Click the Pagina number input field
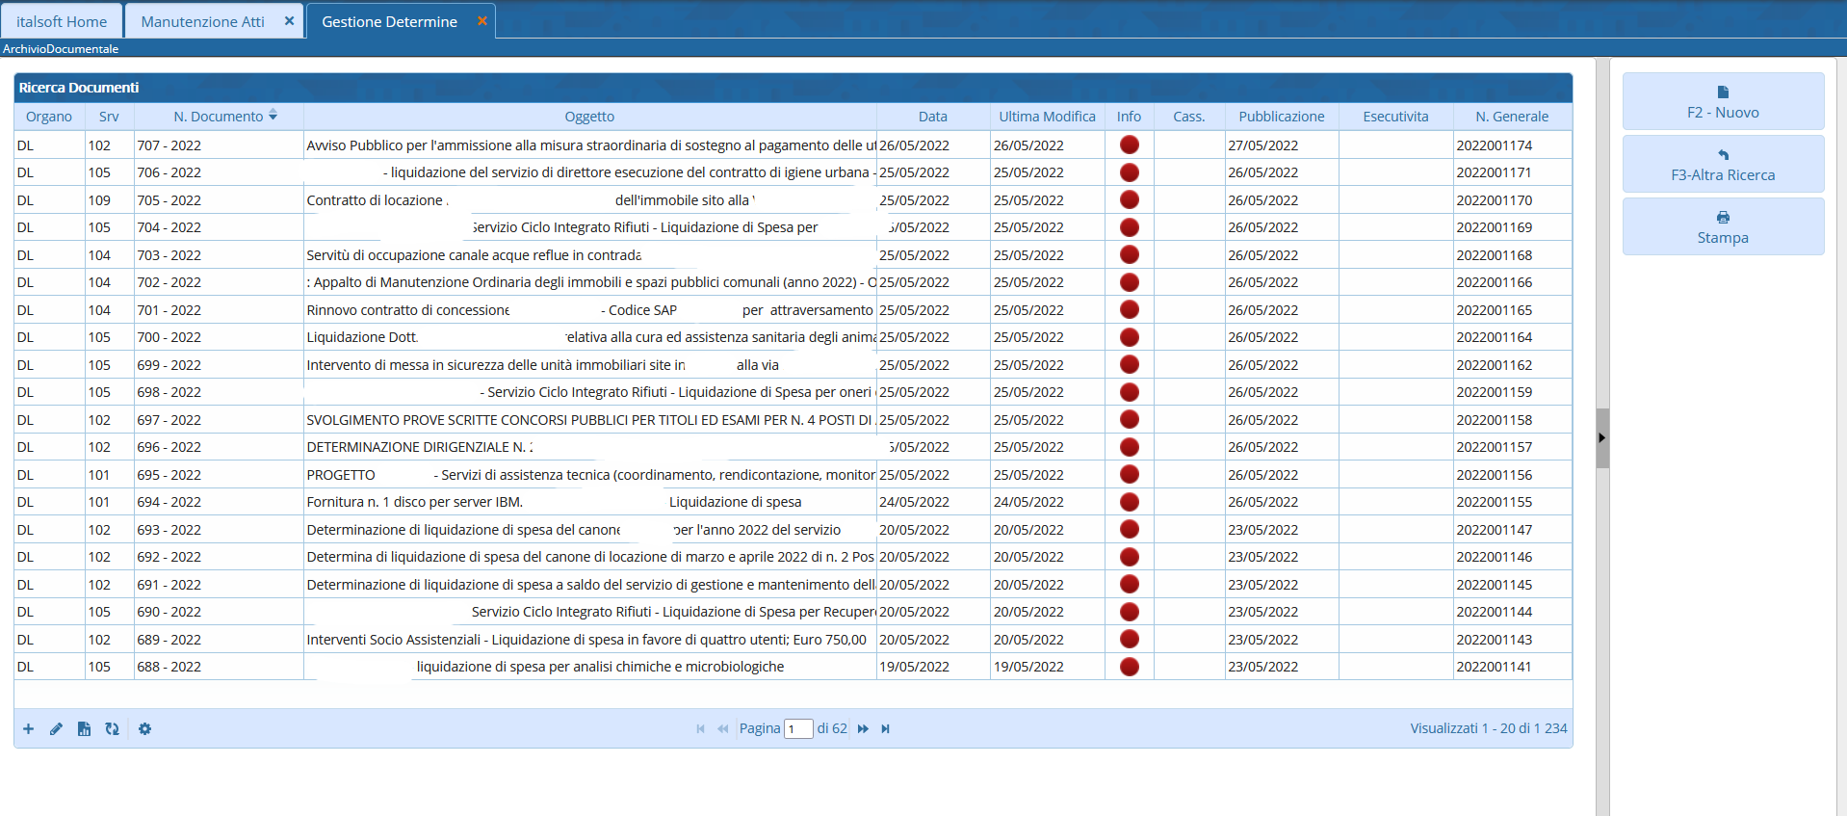1847x816 pixels. [x=798, y=729]
